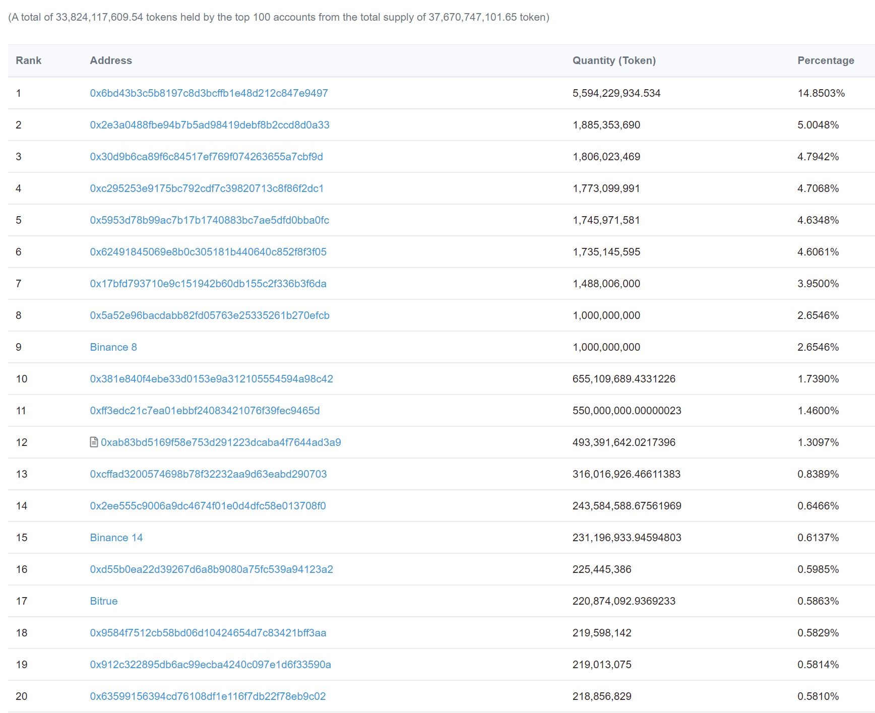Select quantity 219,013,075

(602, 665)
